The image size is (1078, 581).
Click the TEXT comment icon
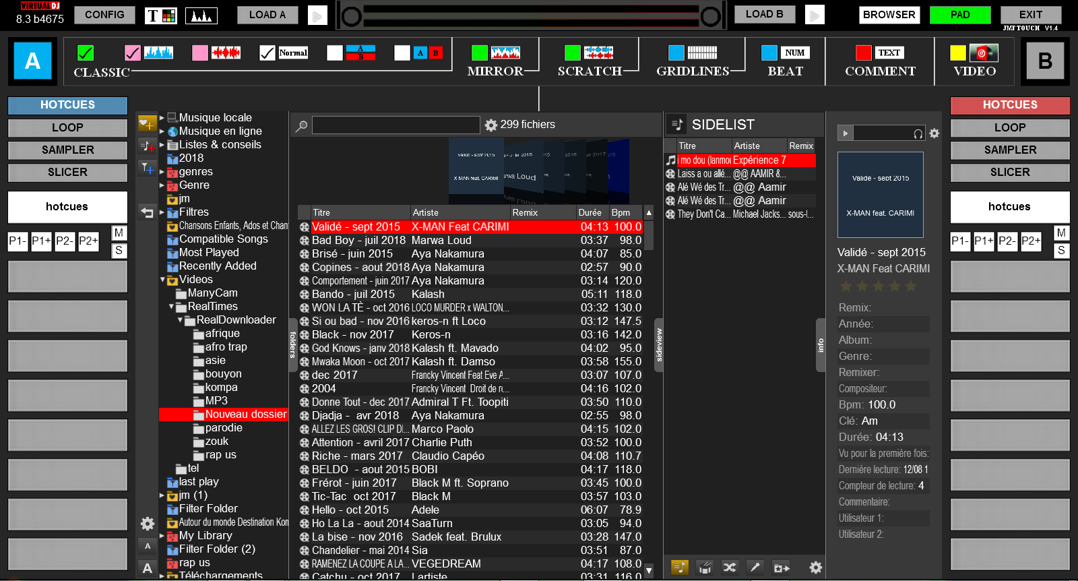889,53
